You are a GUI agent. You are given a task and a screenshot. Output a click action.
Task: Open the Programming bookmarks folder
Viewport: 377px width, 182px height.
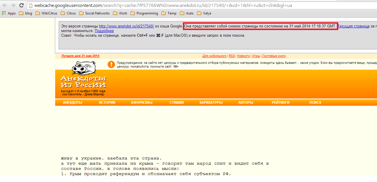144,13
